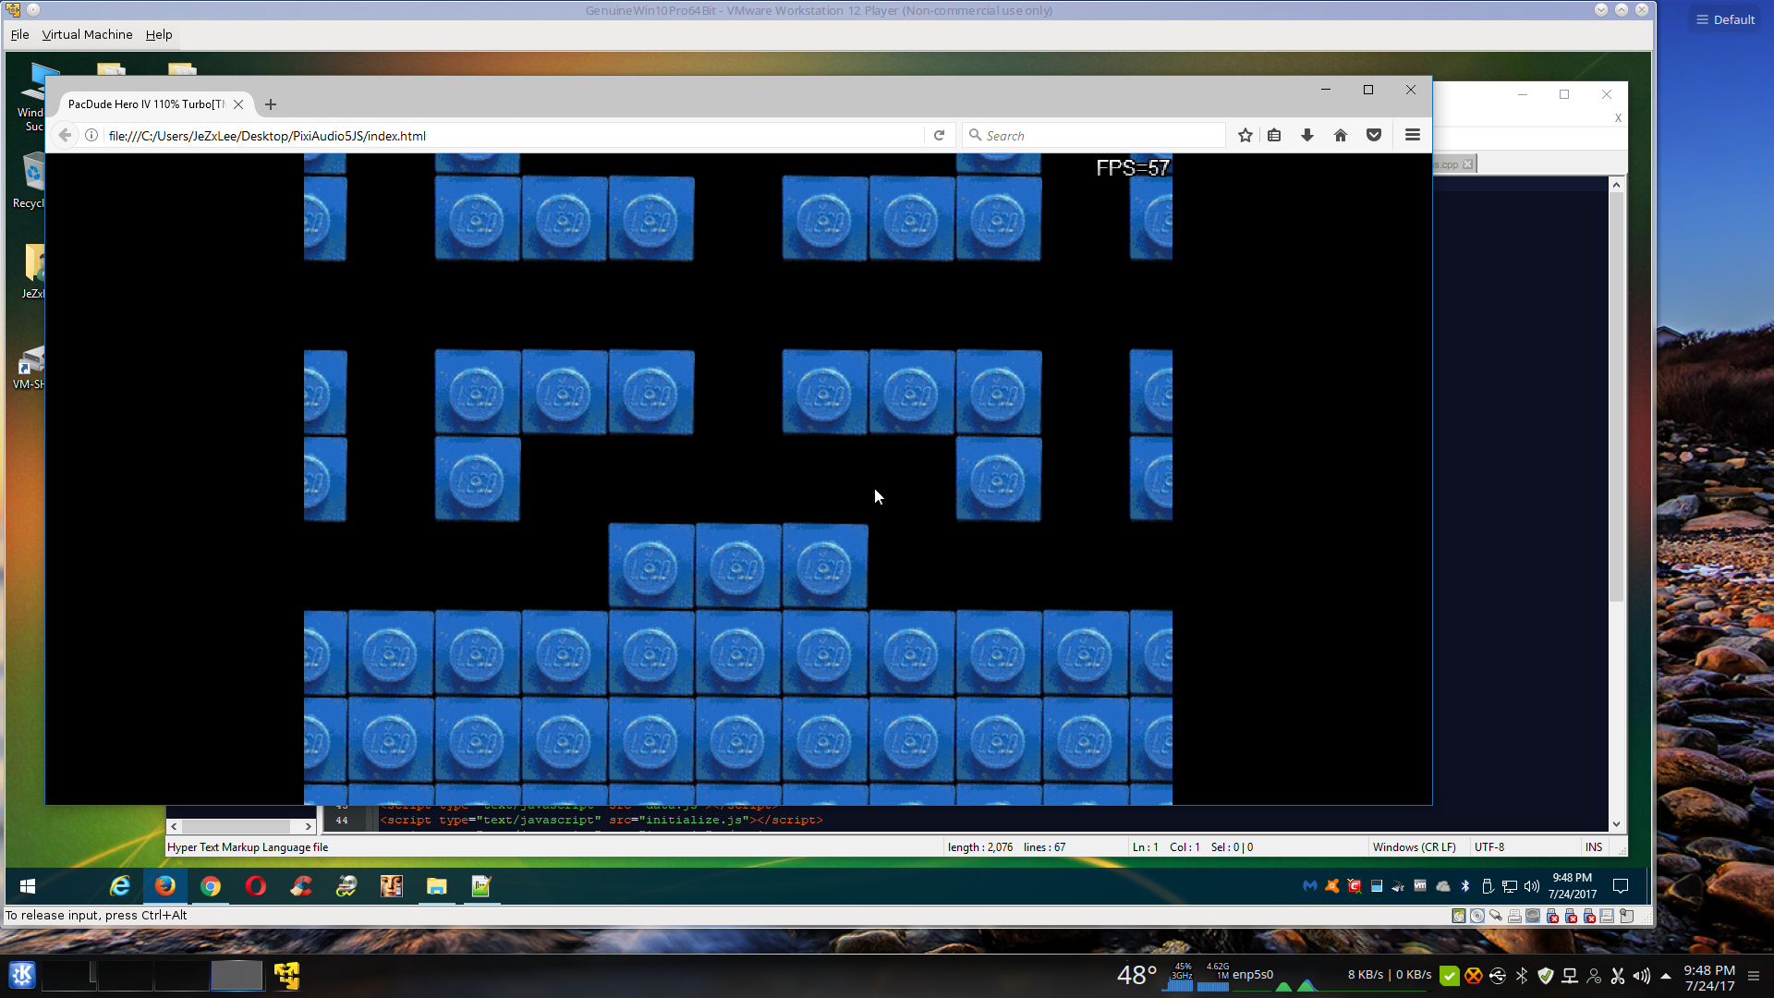This screenshot has width=1774, height=998.
Task: Open Firefox hamburger menu
Action: click(1413, 135)
